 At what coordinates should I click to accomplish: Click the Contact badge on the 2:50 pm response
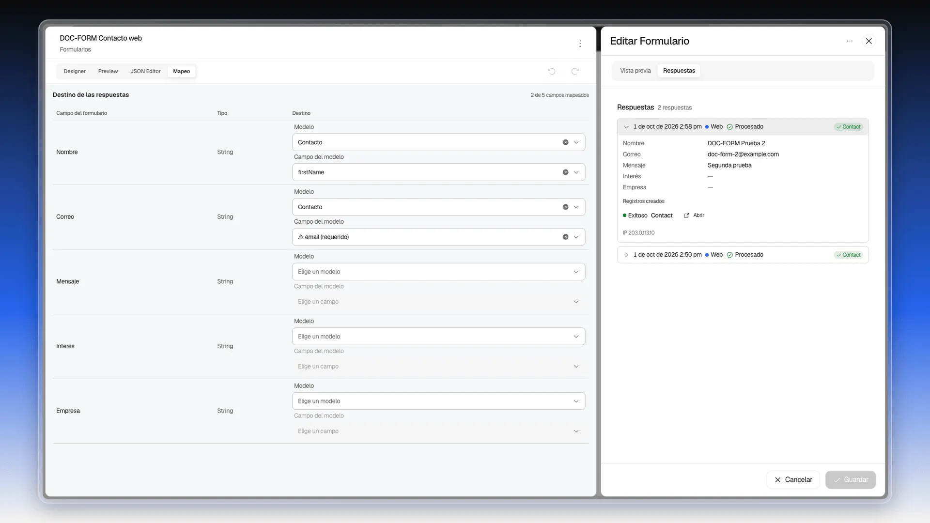pos(848,255)
